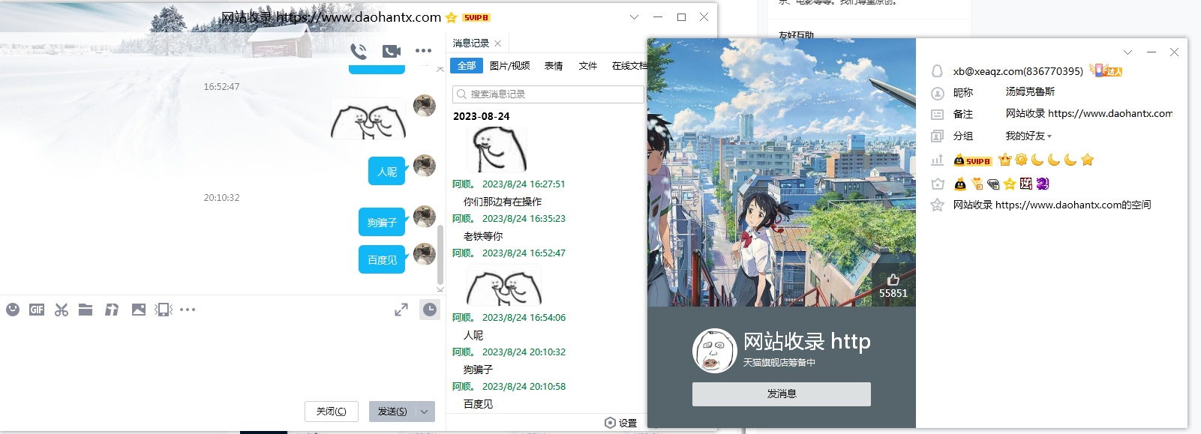Click the 2023-08-24 date header
1201x434 pixels.
coord(481,116)
